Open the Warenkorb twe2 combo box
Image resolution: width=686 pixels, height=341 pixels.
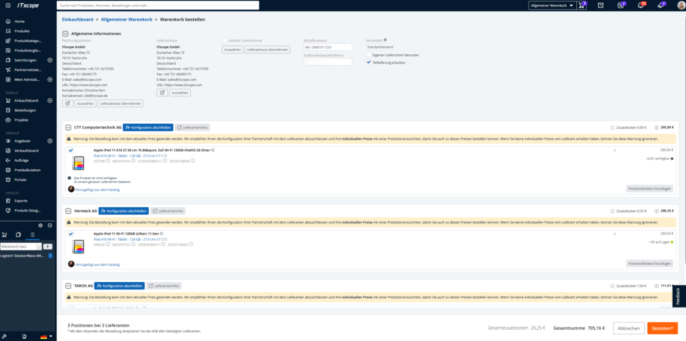21,247
